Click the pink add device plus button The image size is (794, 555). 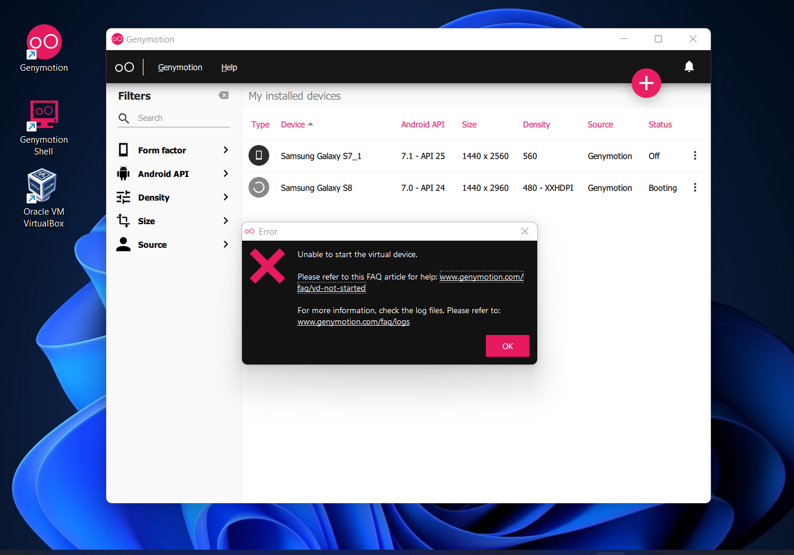click(x=646, y=83)
